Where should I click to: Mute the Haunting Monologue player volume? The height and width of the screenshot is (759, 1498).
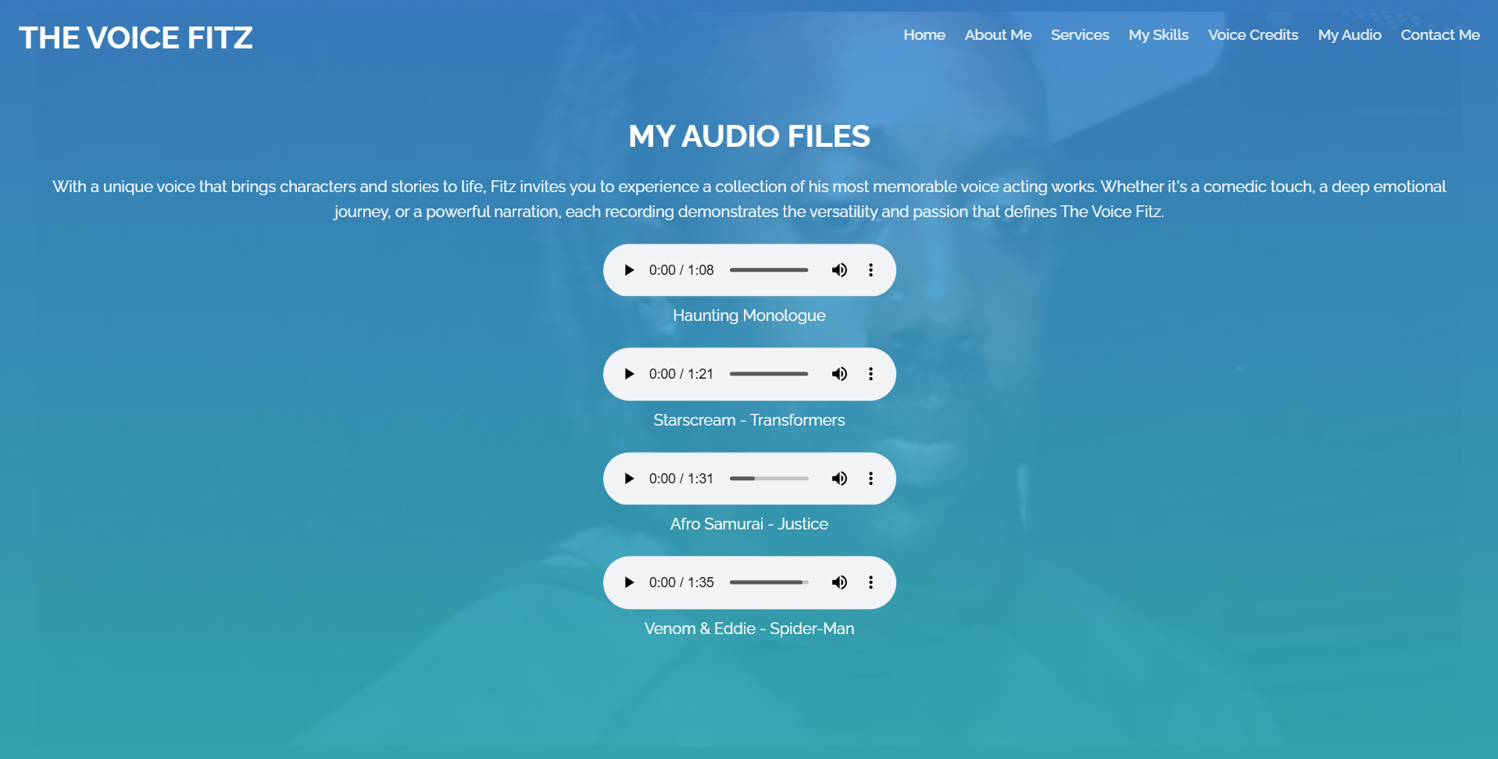point(839,270)
